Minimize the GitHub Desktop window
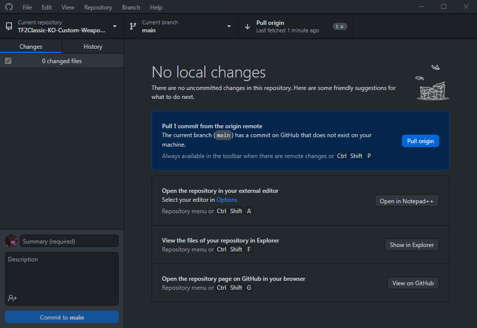 [x=421, y=6]
